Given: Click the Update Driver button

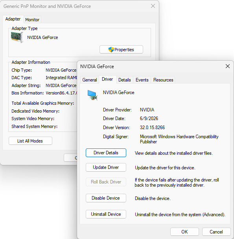Looking at the screenshot, I should click(106, 167).
